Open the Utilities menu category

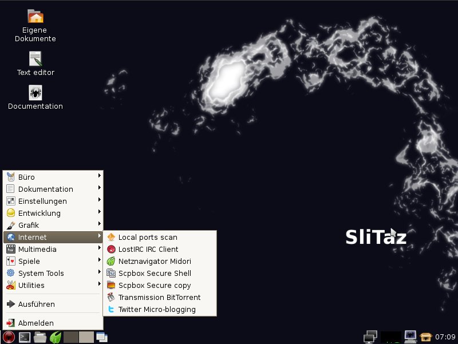click(53, 285)
